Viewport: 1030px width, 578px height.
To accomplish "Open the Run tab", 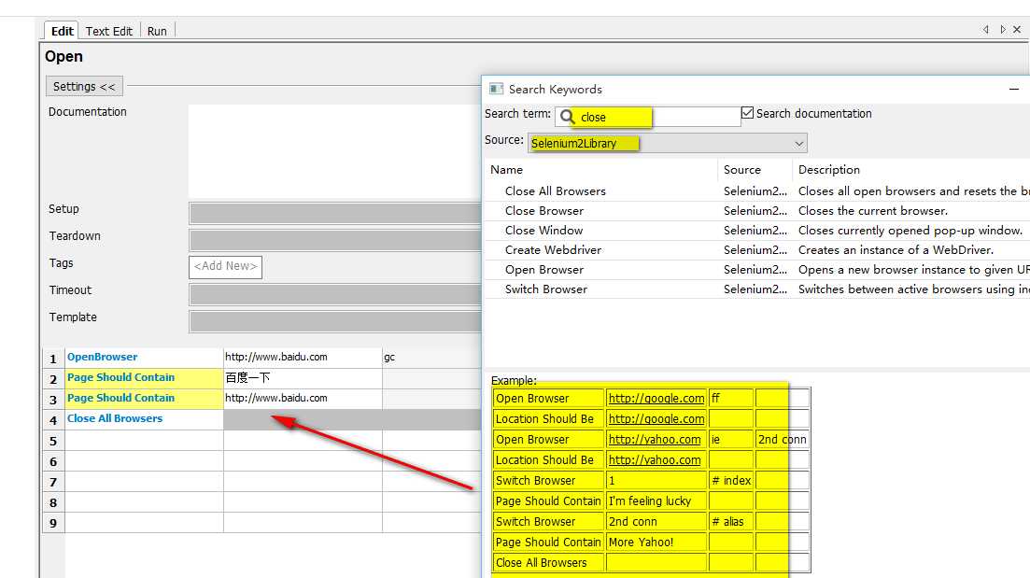I will tap(157, 31).
